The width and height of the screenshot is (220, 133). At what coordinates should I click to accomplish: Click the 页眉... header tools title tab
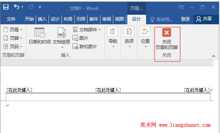(136, 8)
